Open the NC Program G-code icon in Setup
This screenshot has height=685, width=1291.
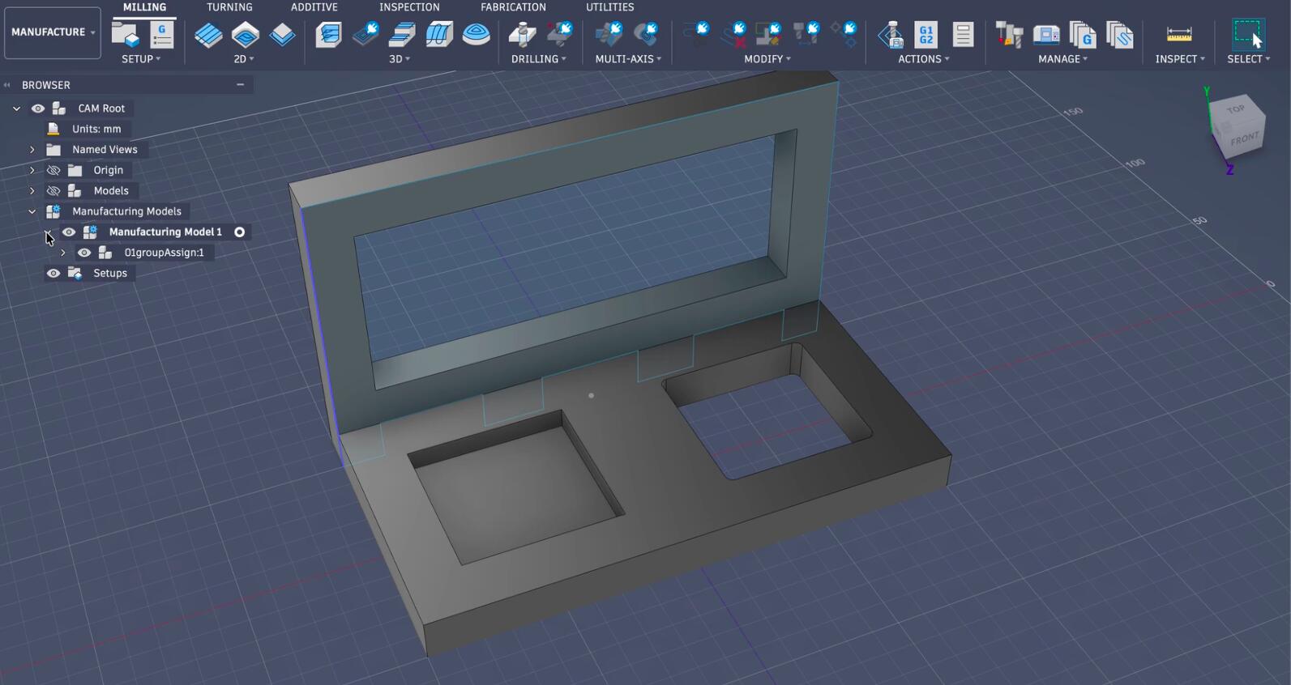(162, 35)
